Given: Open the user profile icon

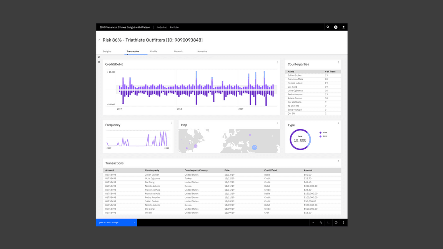Looking at the screenshot, I should click(343, 27).
